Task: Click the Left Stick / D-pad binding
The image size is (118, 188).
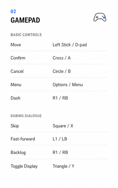Action: [x=70, y=45]
